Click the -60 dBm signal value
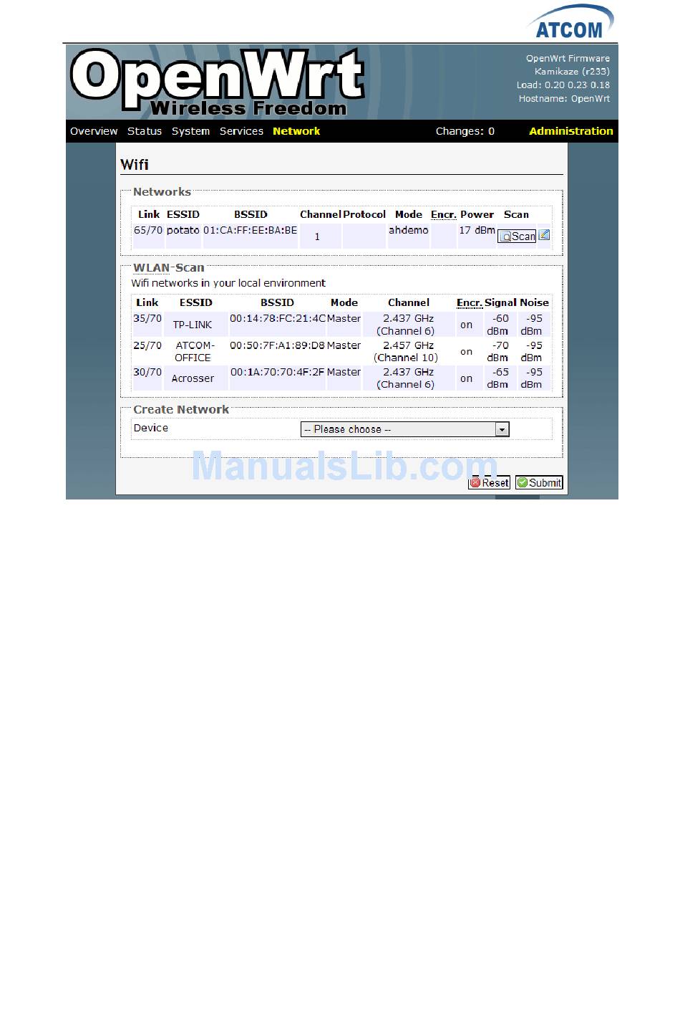Screen dimensions: 680x1009 coord(498,325)
